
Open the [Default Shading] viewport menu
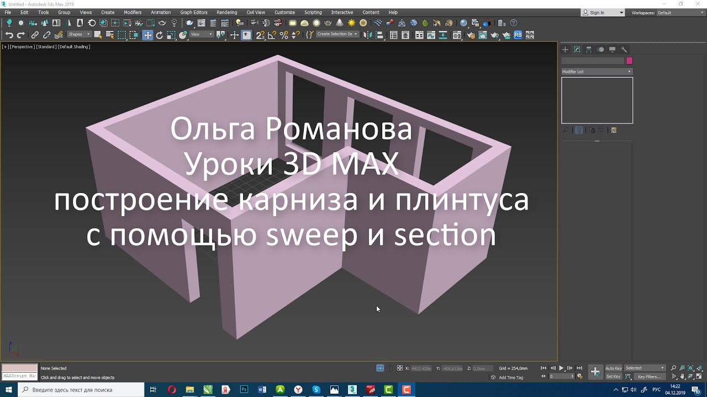[x=74, y=47]
